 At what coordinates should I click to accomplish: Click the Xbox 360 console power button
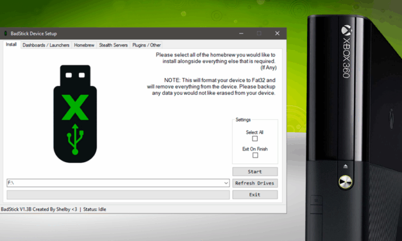[345, 182]
